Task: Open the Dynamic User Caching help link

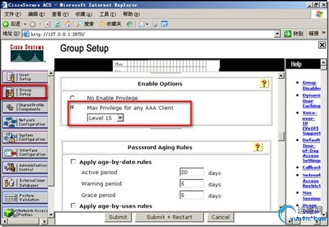Action: (311, 101)
